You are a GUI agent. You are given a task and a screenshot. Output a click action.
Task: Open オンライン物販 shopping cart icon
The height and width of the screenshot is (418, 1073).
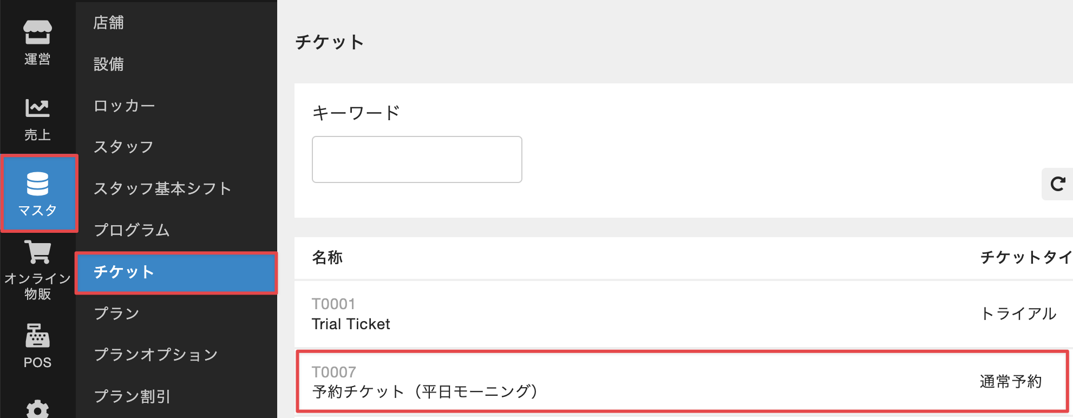(x=37, y=253)
